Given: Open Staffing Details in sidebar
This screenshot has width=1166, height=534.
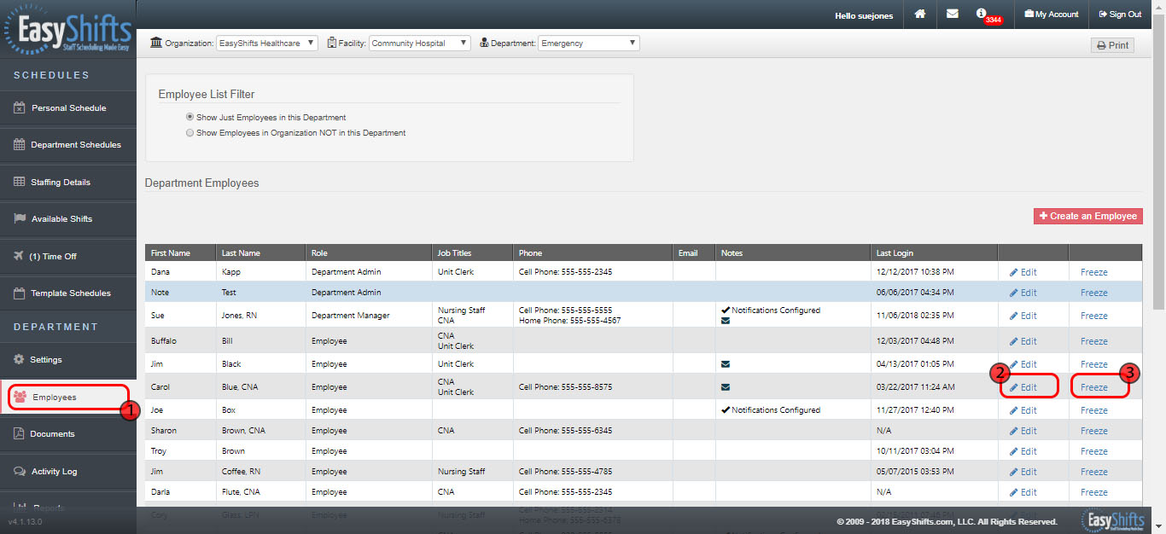Looking at the screenshot, I should pos(68,182).
